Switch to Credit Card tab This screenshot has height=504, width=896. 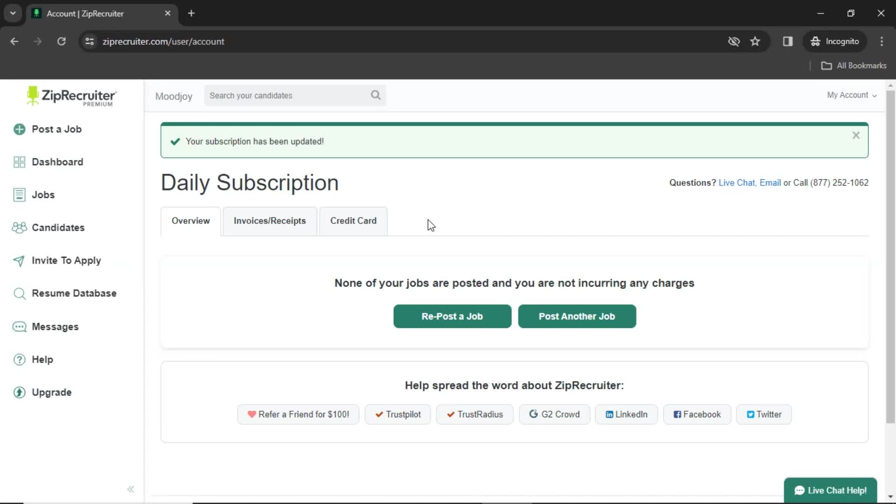(354, 220)
